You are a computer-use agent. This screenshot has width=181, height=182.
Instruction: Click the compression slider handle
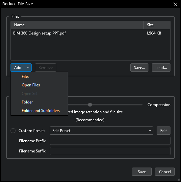coord(90,104)
